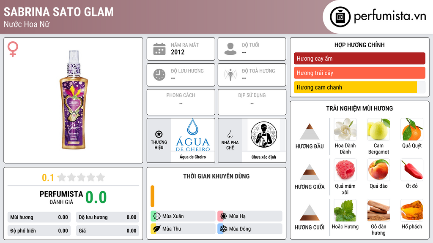Click the Chưa xác định perfumer label

click(x=264, y=157)
